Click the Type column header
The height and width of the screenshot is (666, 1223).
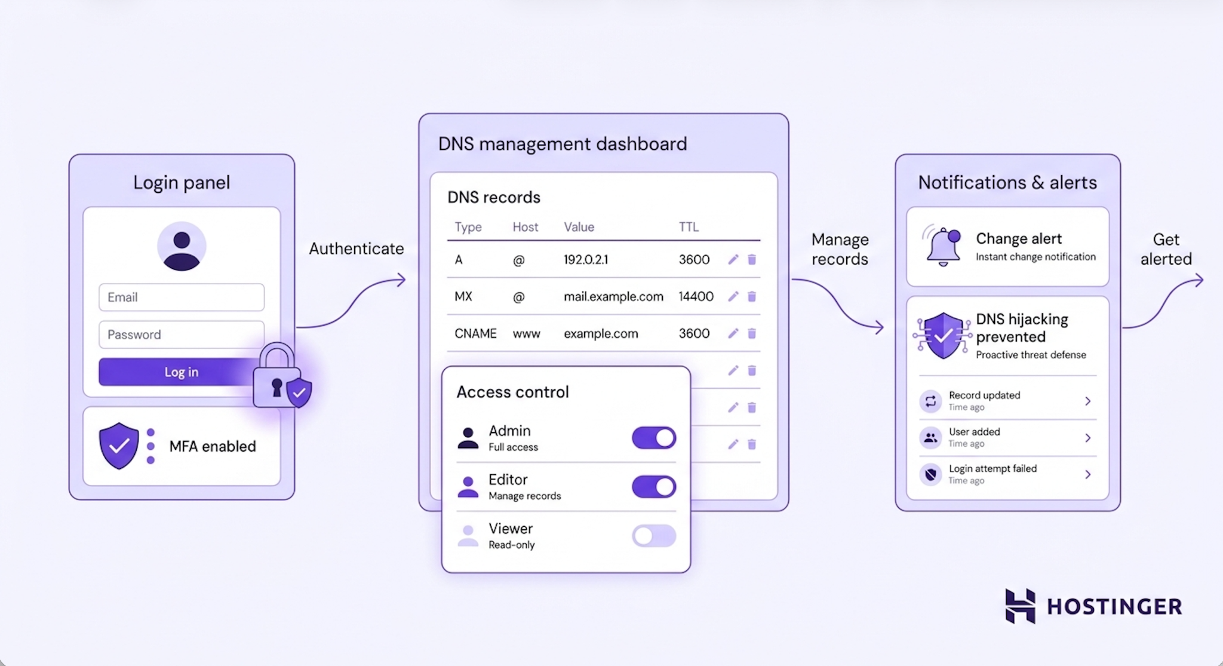tap(468, 227)
